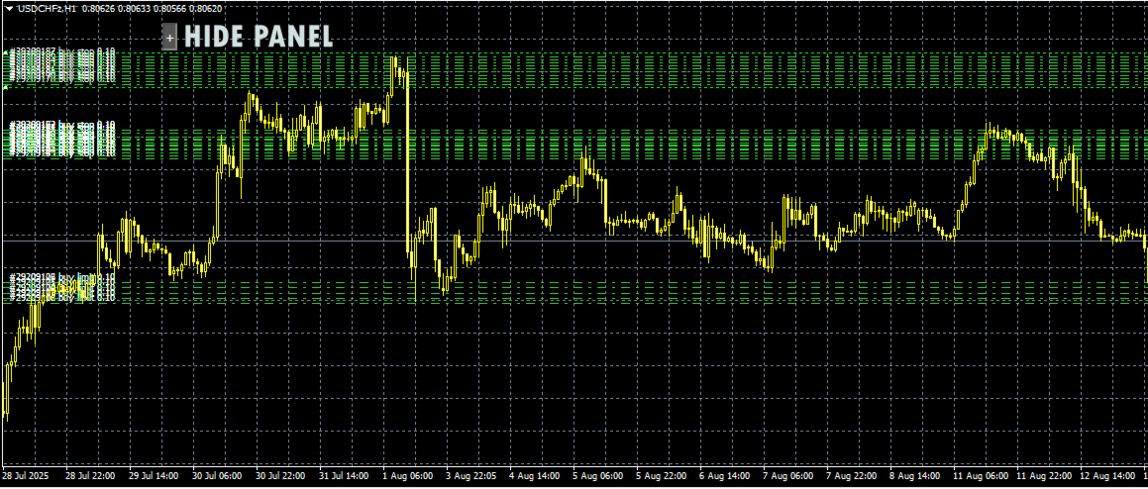
Task: Click the 30 Jul 06:00 time label
Action: (218, 476)
